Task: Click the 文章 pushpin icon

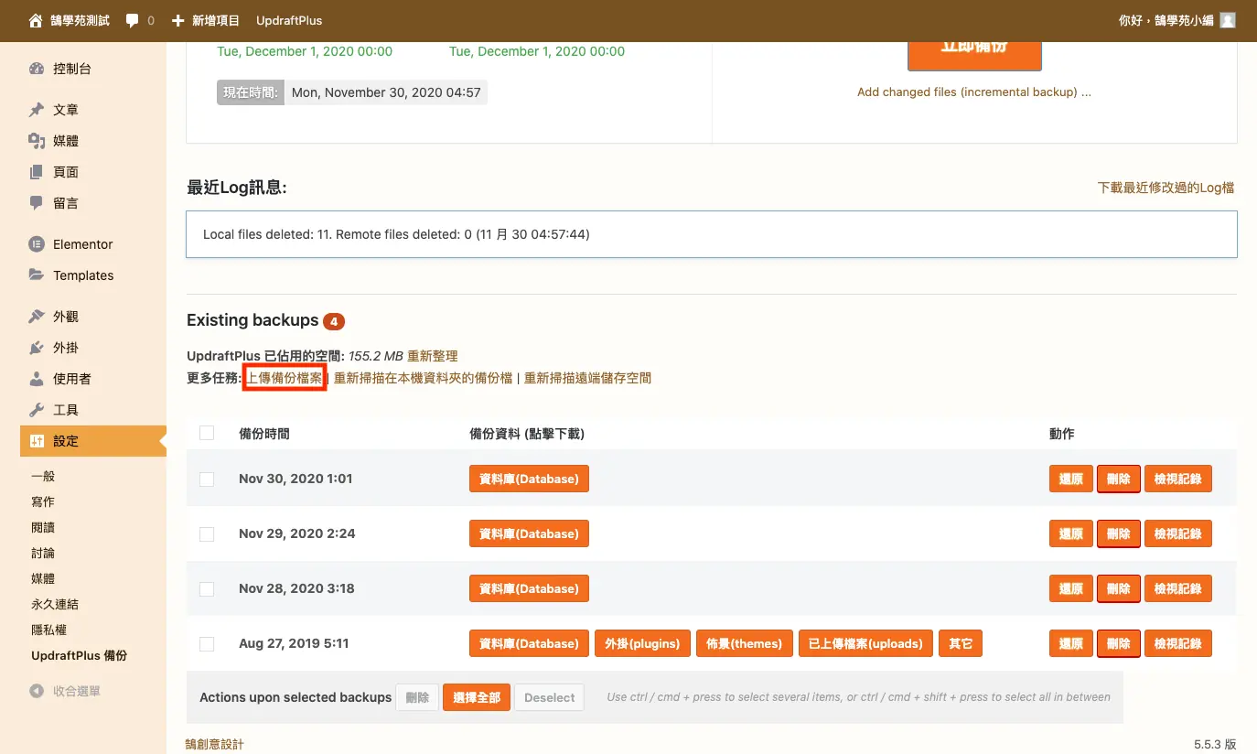Action: click(x=37, y=110)
